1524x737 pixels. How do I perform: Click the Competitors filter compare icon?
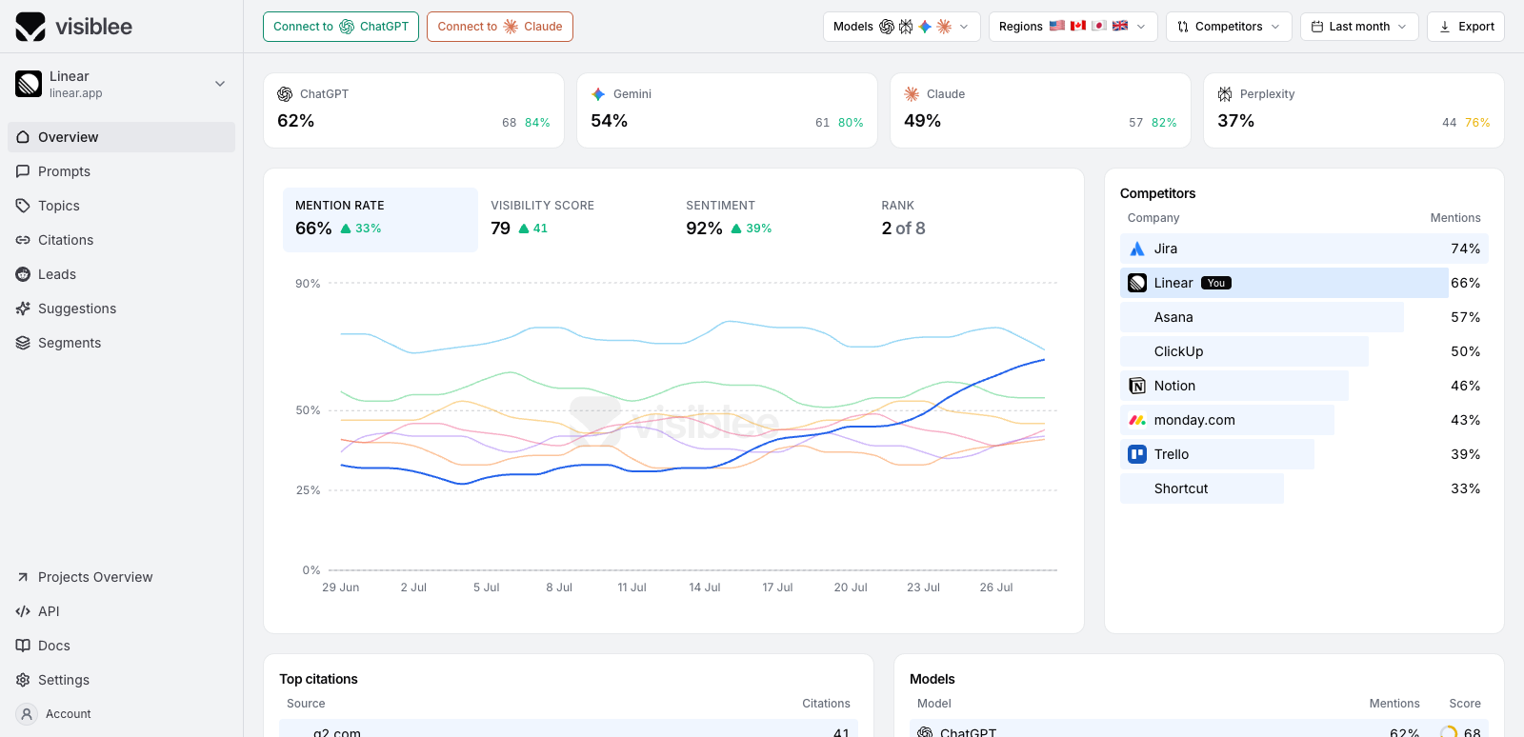point(1183,27)
